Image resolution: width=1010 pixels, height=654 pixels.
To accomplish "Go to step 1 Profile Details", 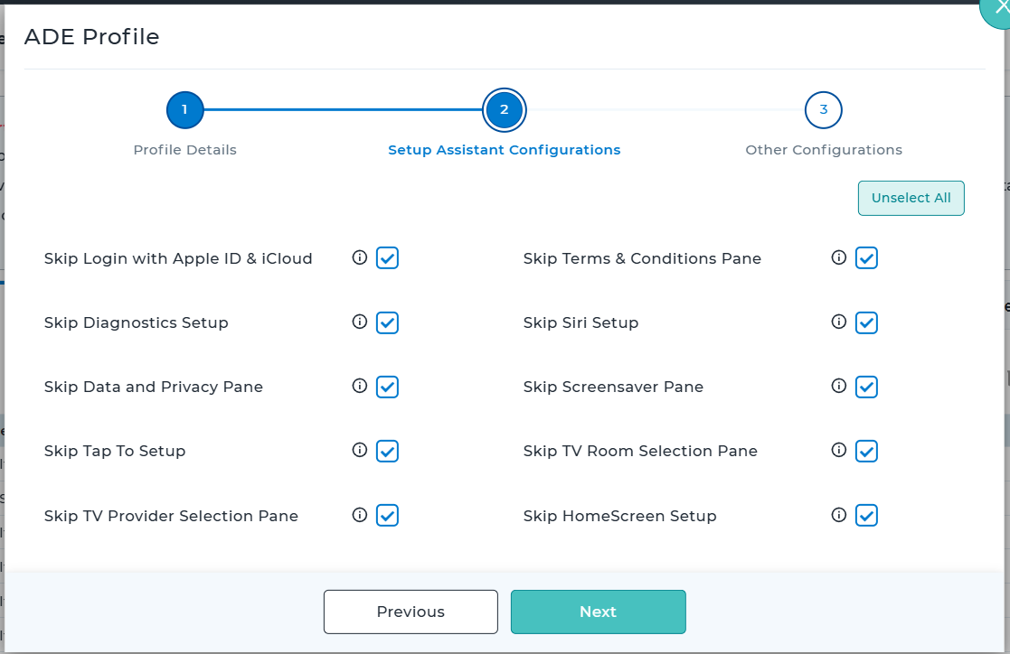I will 184,111.
